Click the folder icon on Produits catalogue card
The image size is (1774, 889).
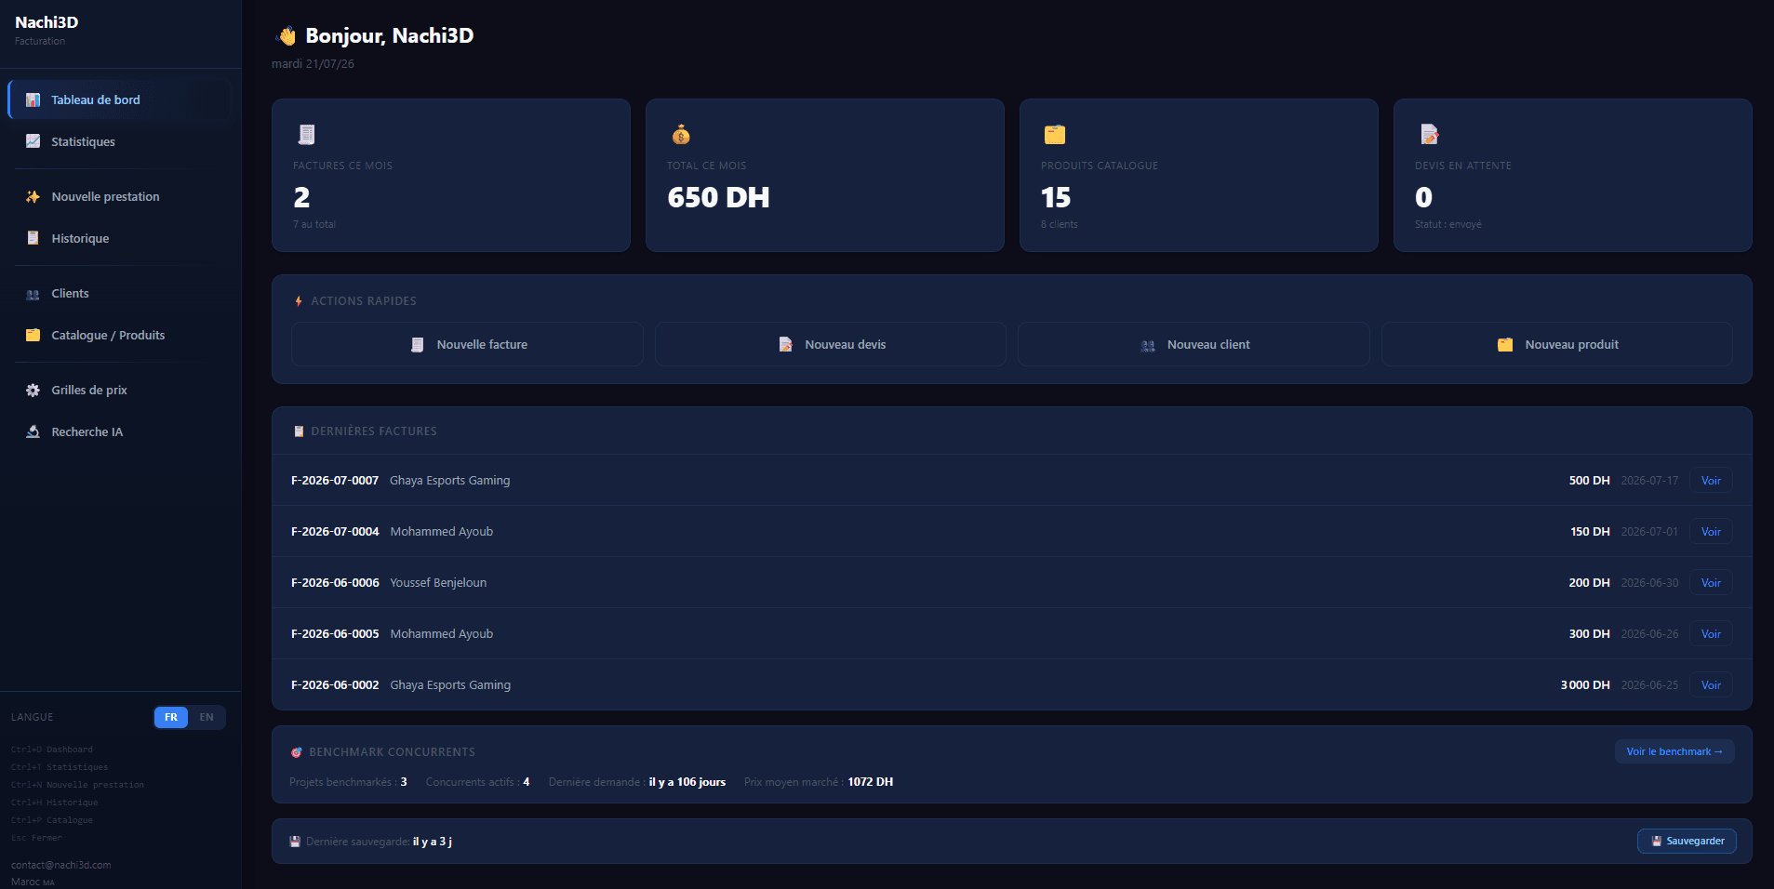(1054, 135)
